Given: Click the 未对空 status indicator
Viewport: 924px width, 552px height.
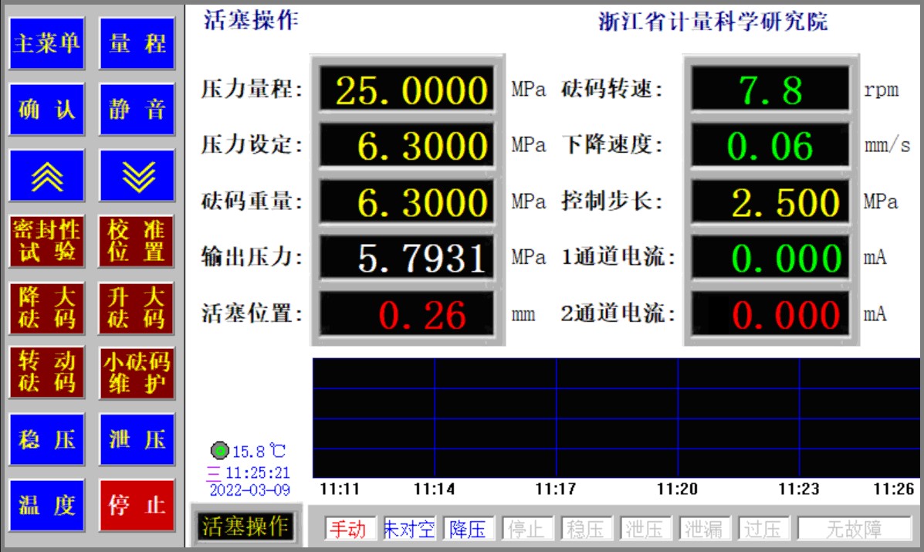Looking at the screenshot, I should click(408, 529).
